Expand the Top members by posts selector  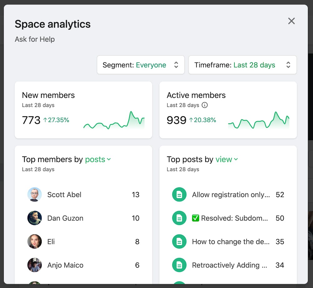pyautogui.click(x=98, y=159)
